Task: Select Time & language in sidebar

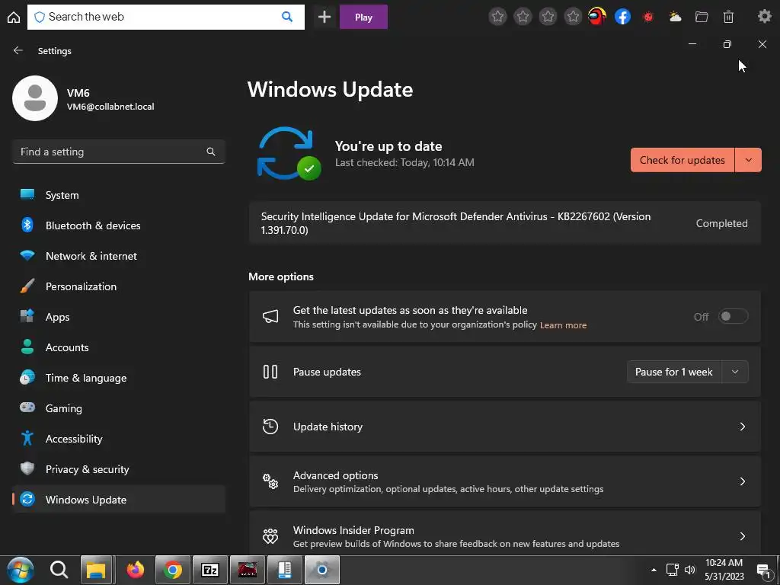Action: (x=118, y=378)
